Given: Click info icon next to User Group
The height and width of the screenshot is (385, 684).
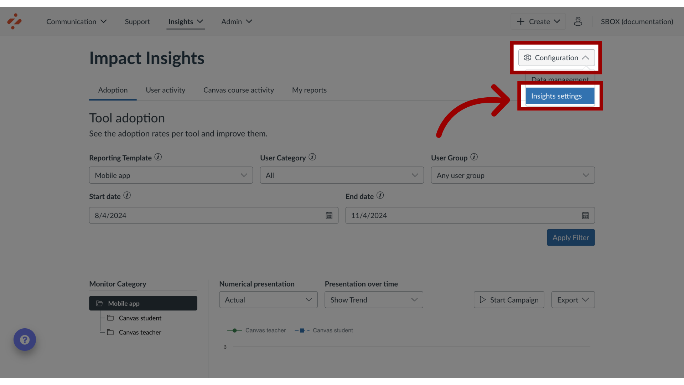Looking at the screenshot, I should (474, 157).
